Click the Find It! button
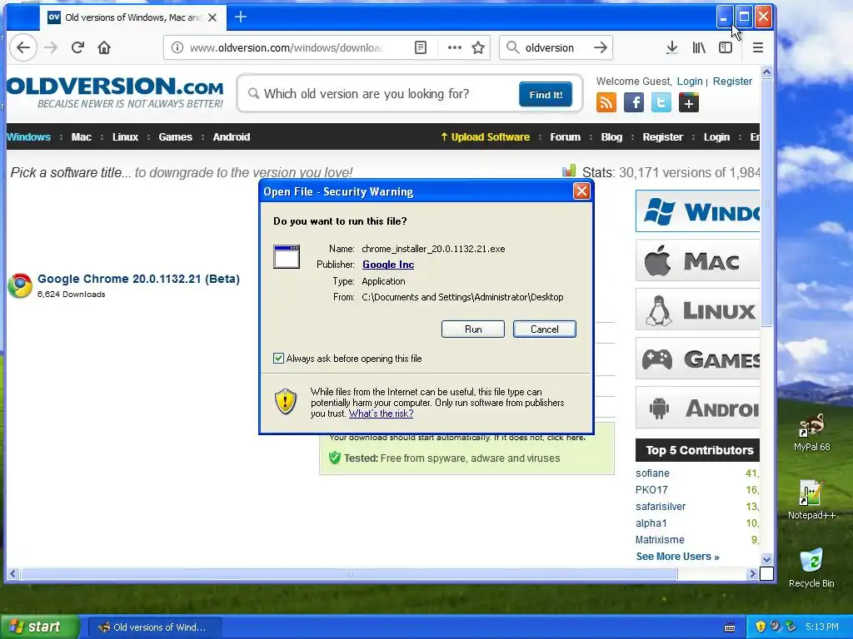The width and height of the screenshot is (853, 639). pos(546,95)
